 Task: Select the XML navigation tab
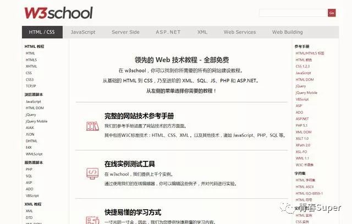[202, 32]
